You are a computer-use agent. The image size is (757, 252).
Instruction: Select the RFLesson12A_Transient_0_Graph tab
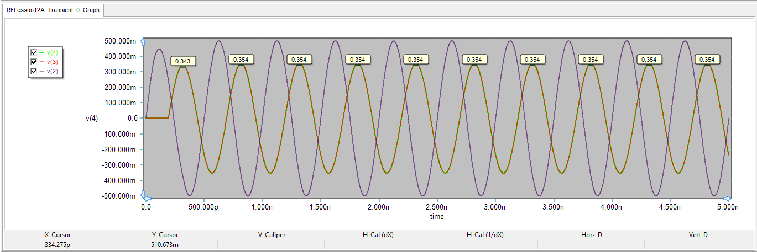point(53,10)
